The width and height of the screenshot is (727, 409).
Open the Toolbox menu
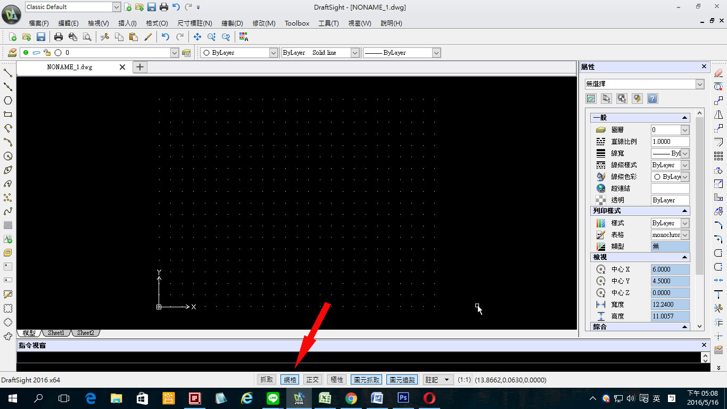(297, 23)
